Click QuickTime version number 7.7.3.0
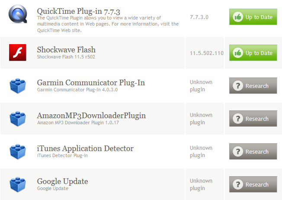282x200 pixels. [199, 17]
